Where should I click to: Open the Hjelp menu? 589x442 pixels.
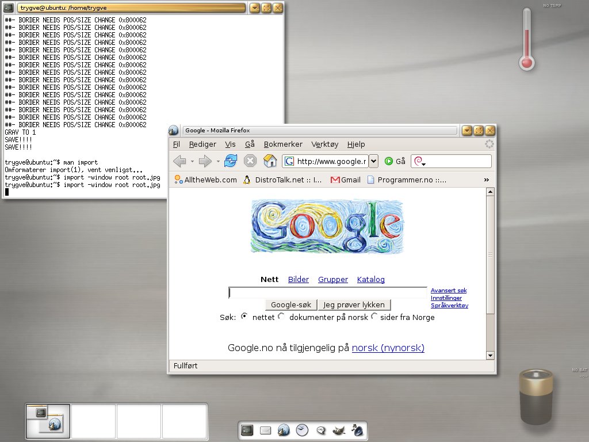point(355,144)
